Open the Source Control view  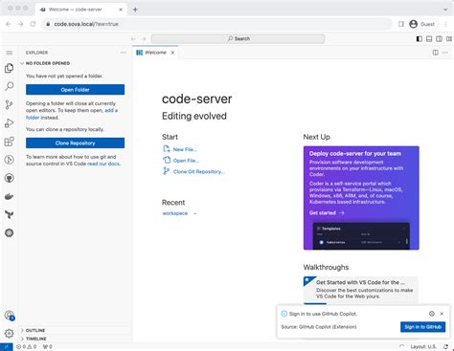(x=10, y=104)
